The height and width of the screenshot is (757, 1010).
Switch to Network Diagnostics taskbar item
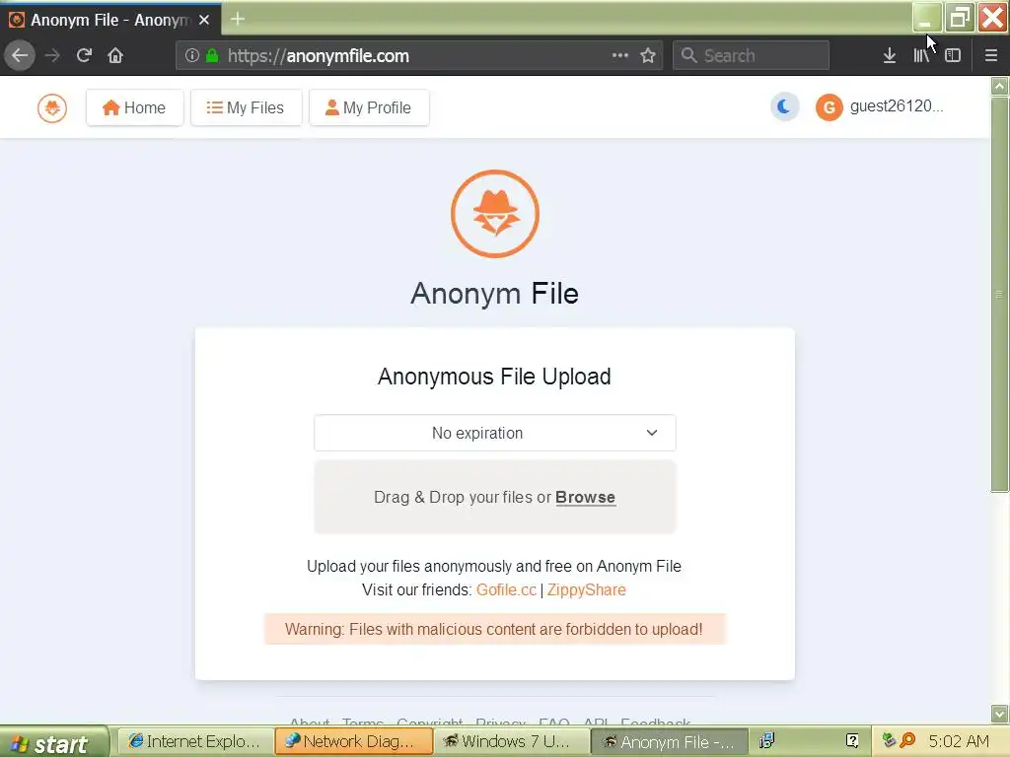[x=353, y=741]
